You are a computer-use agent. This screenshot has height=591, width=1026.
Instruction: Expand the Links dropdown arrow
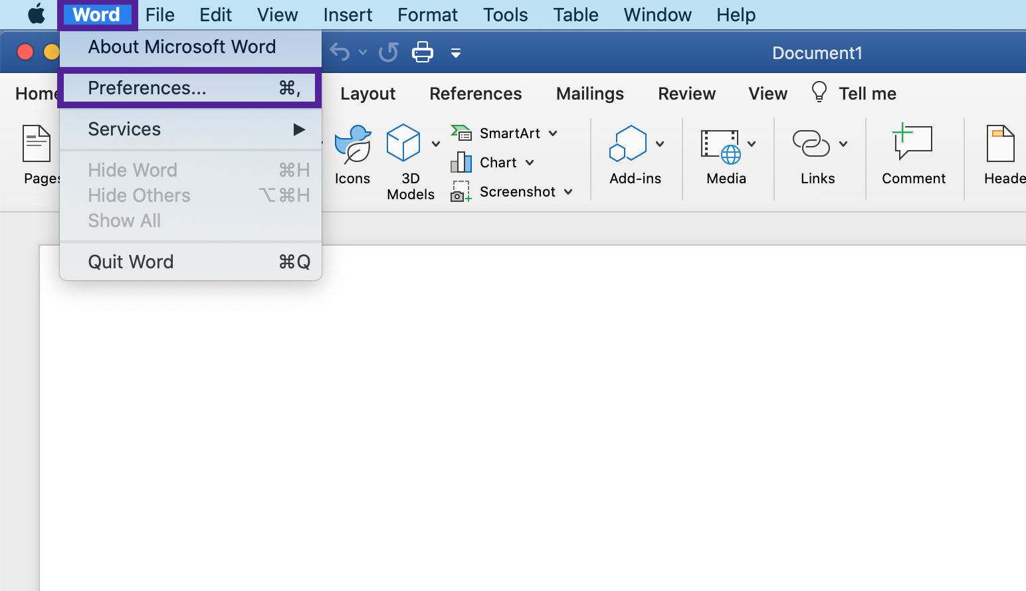(x=843, y=143)
